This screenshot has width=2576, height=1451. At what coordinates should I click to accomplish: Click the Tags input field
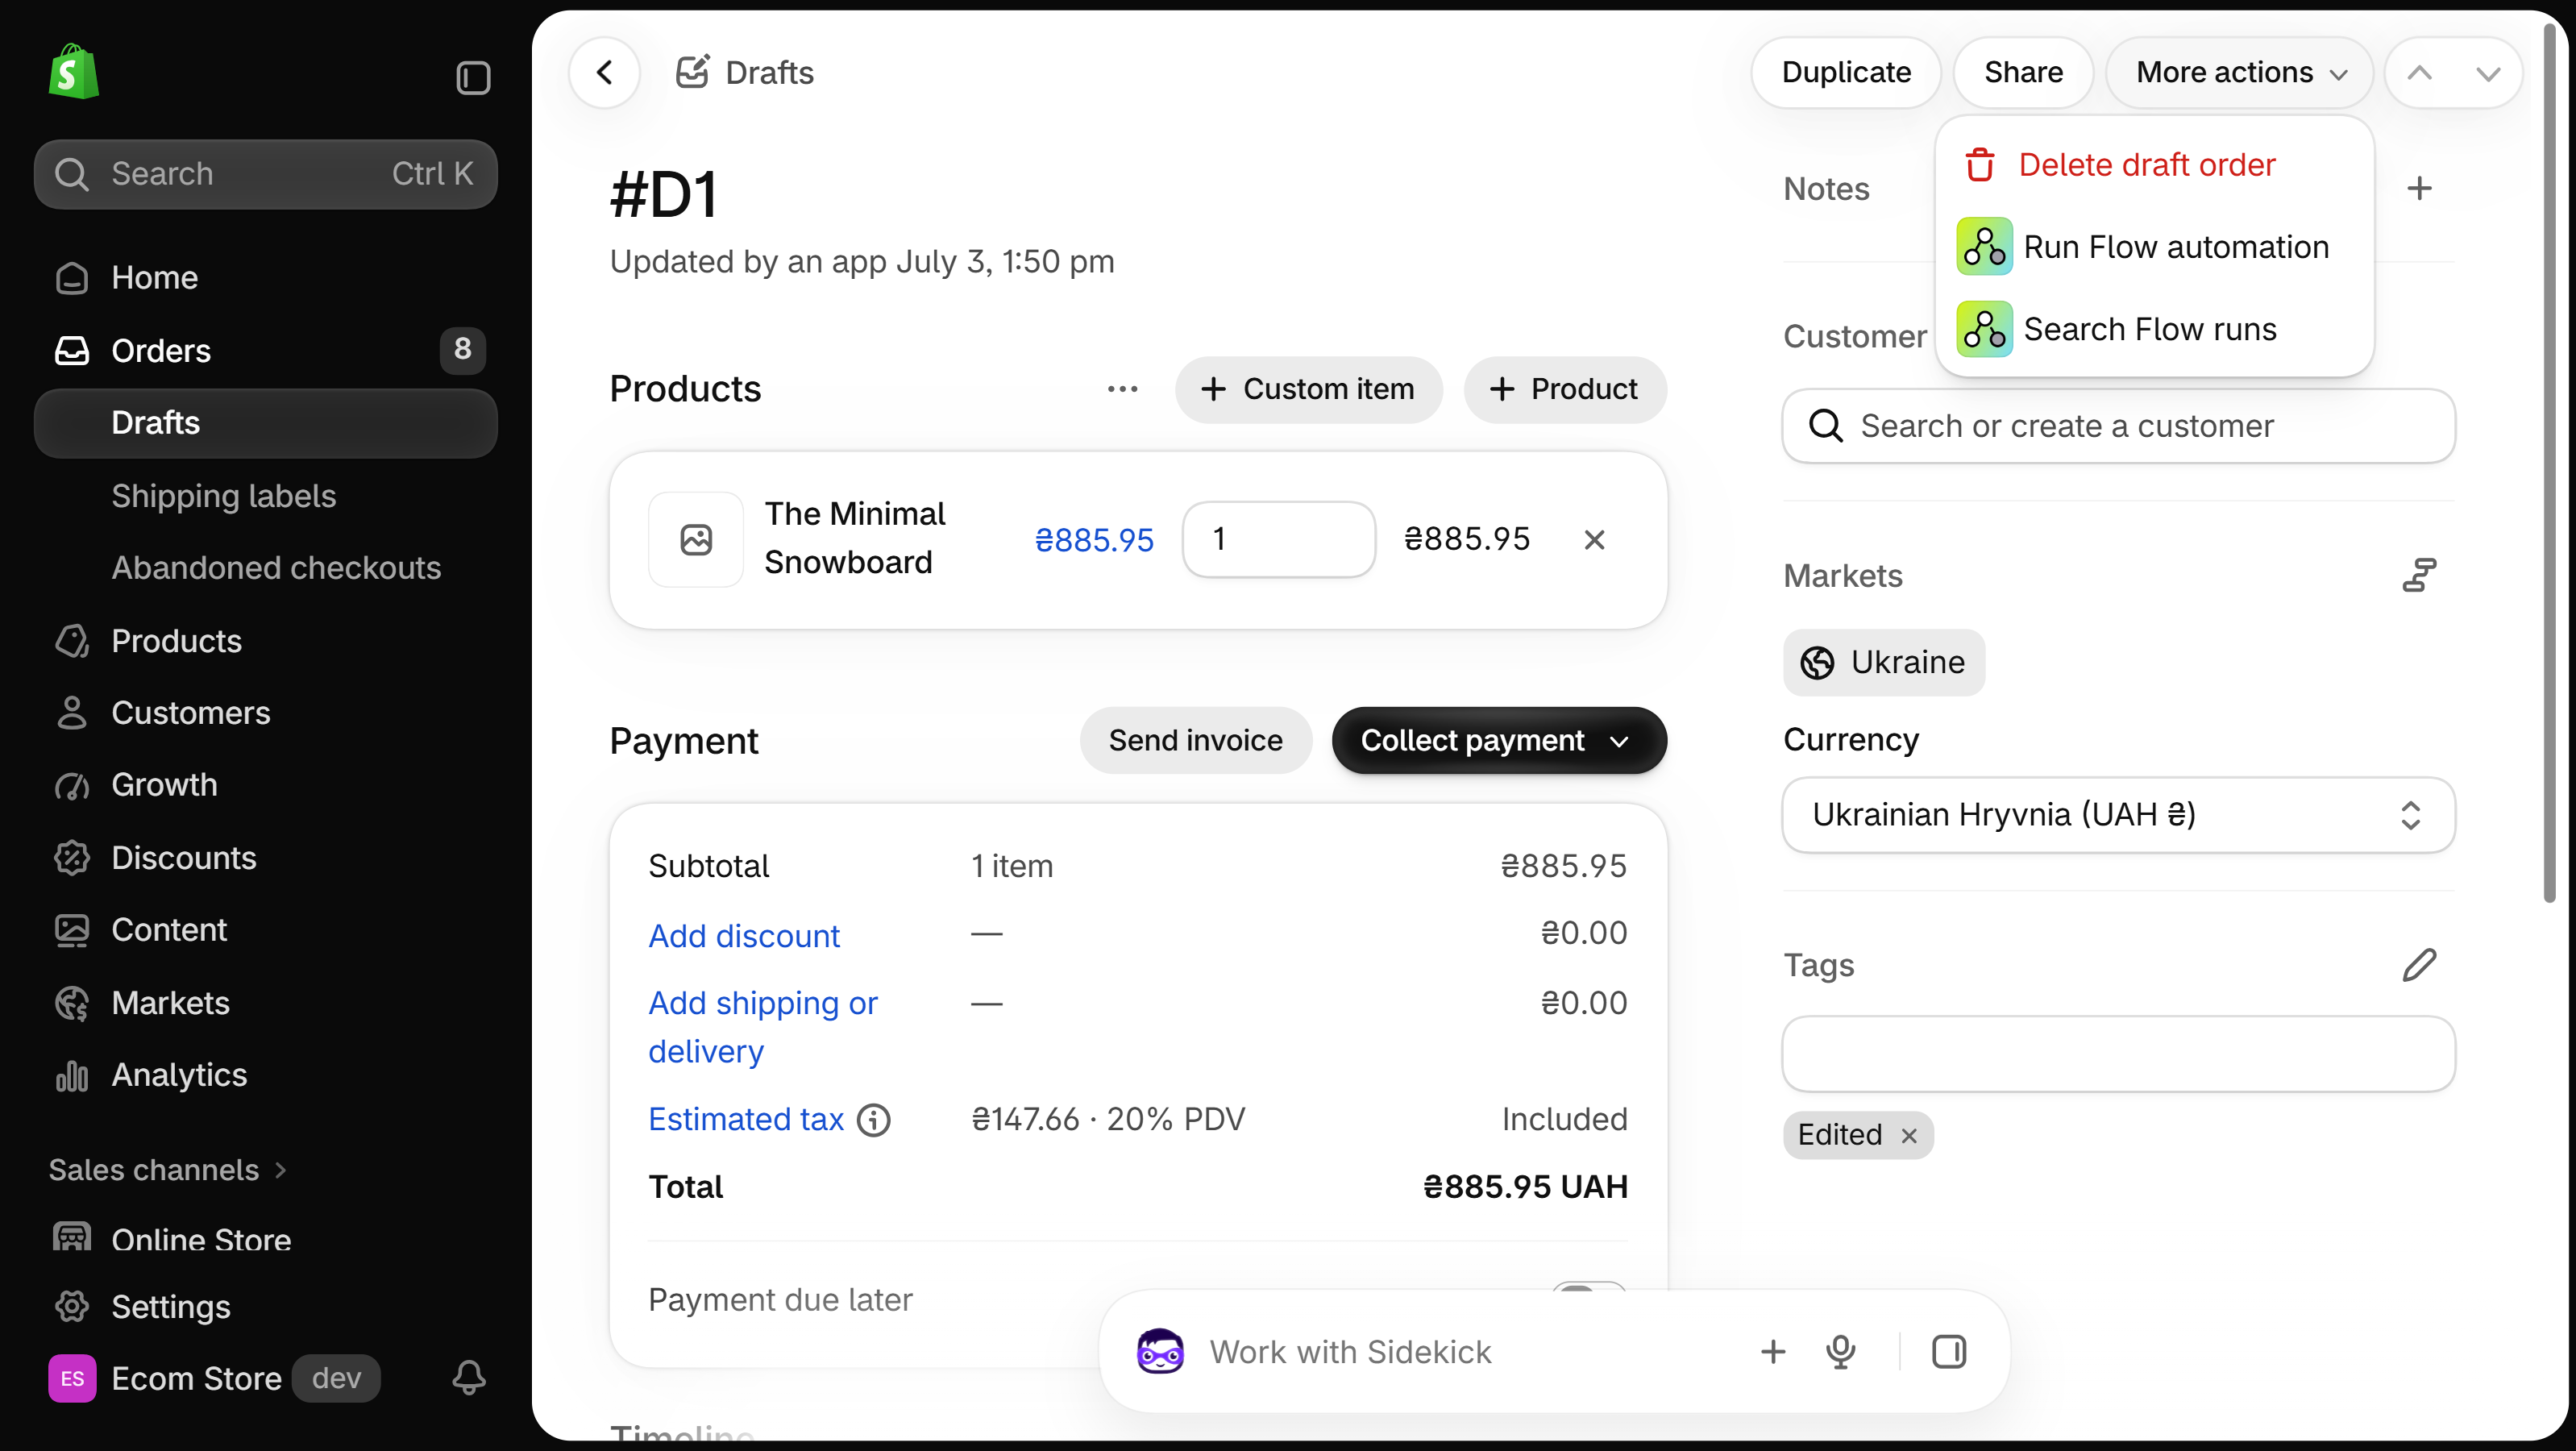click(2118, 1054)
